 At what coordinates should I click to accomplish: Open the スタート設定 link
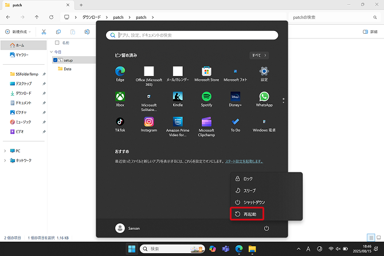(x=244, y=162)
